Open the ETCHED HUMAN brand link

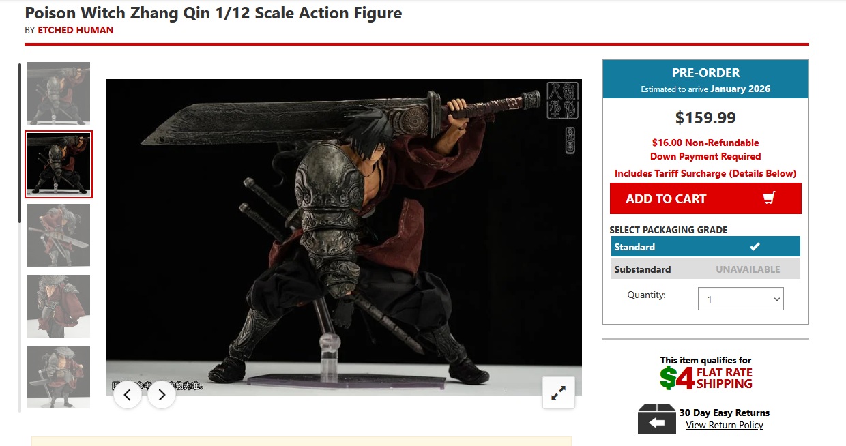tap(76, 30)
